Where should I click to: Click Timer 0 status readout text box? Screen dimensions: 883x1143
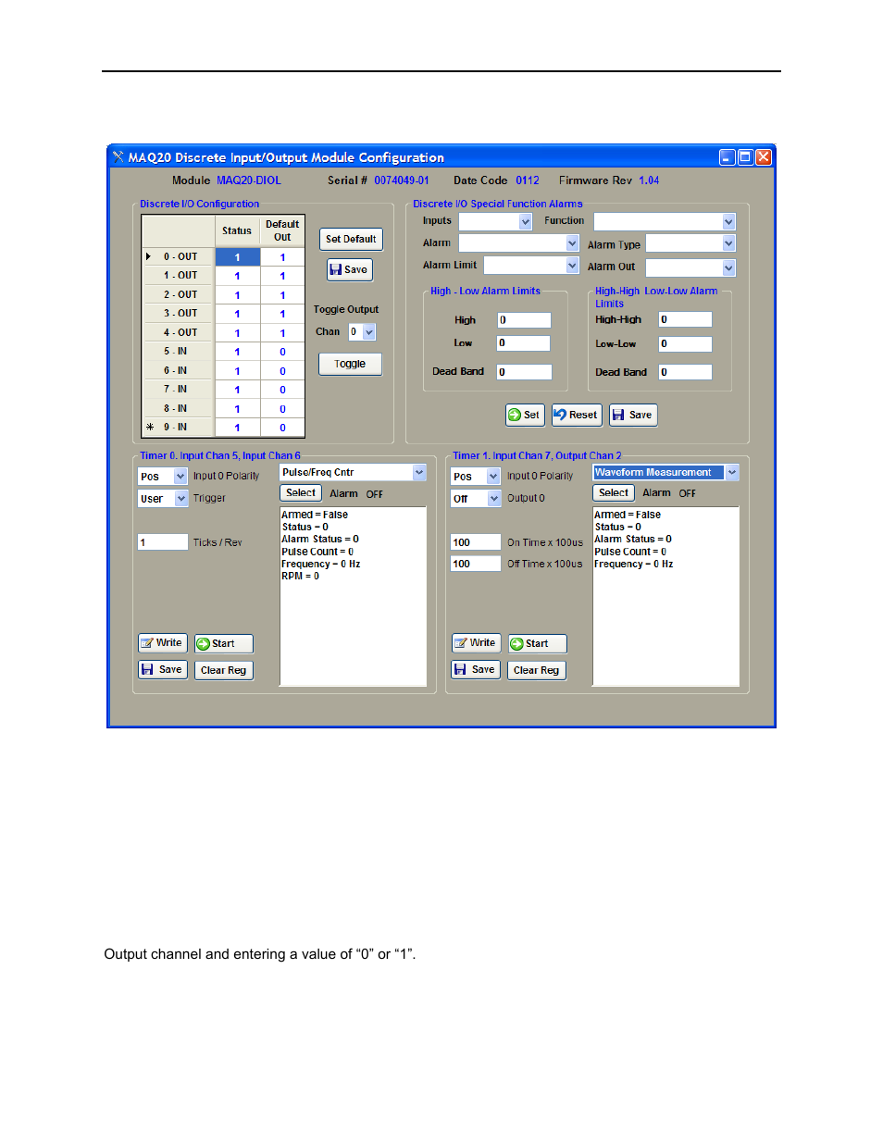353,596
